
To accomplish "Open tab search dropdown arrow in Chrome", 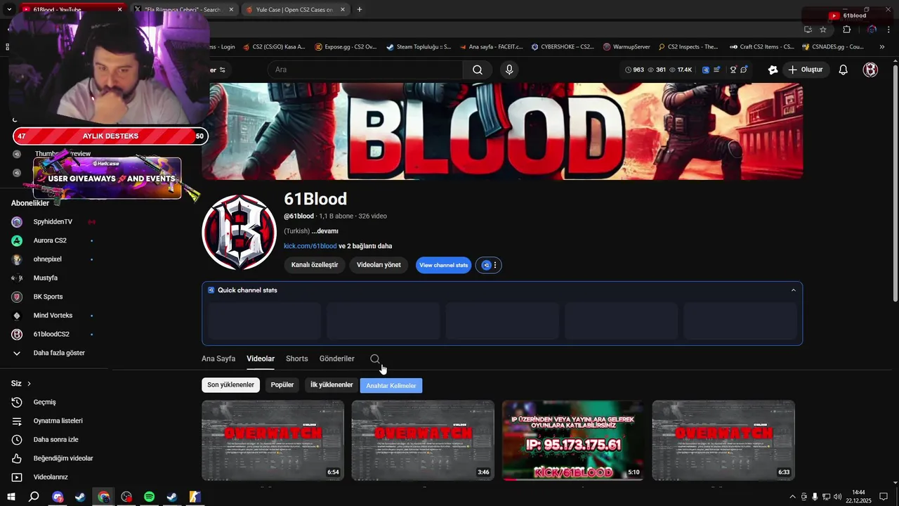I will tap(9, 10).
